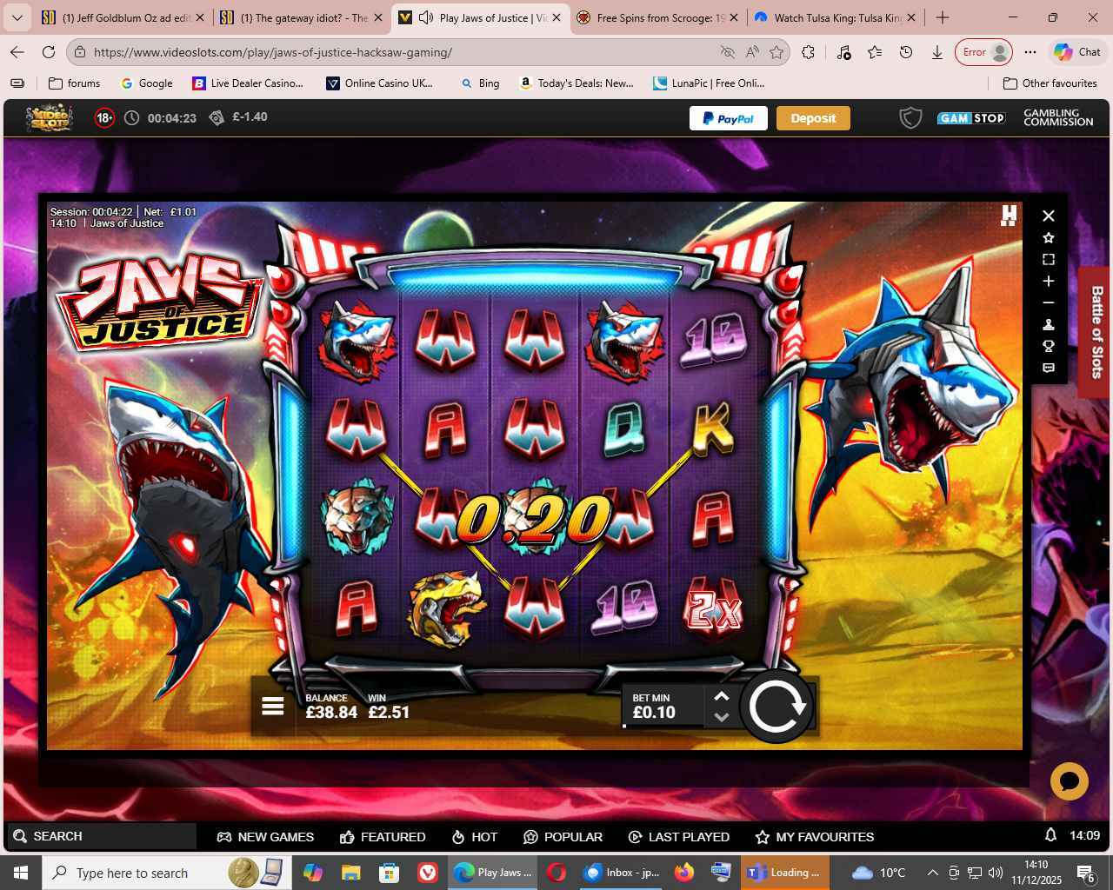Click the PayPal payment button
This screenshot has width=1113, height=890.
tap(728, 118)
